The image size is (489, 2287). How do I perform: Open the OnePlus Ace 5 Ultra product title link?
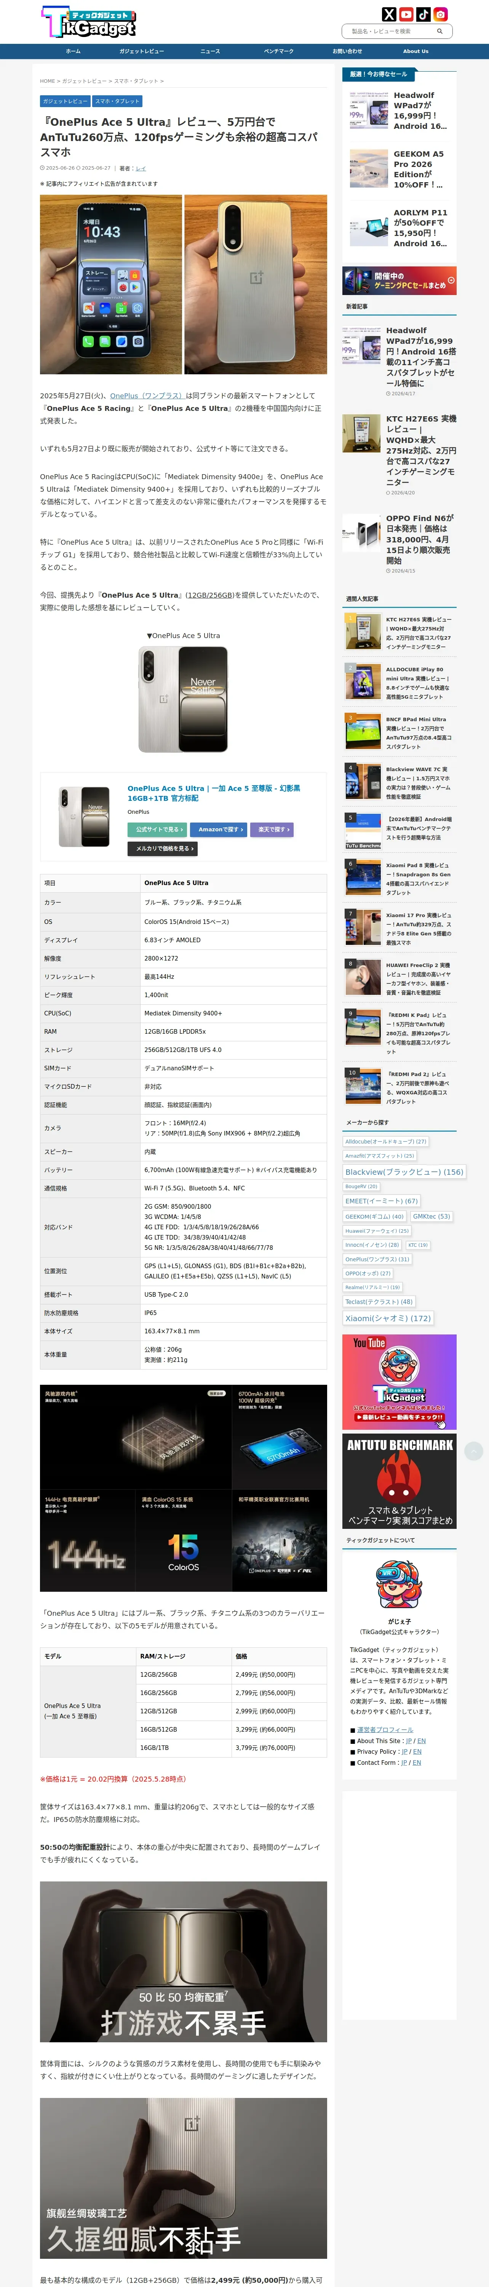pos(214,793)
